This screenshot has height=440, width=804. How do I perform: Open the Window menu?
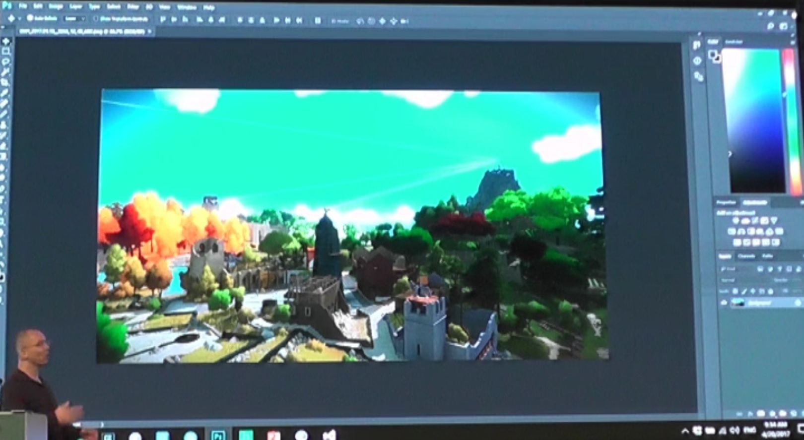coord(187,7)
